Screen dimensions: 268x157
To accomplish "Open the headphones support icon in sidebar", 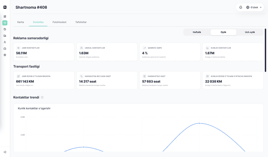I will pyautogui.click(x=5, y=49).
